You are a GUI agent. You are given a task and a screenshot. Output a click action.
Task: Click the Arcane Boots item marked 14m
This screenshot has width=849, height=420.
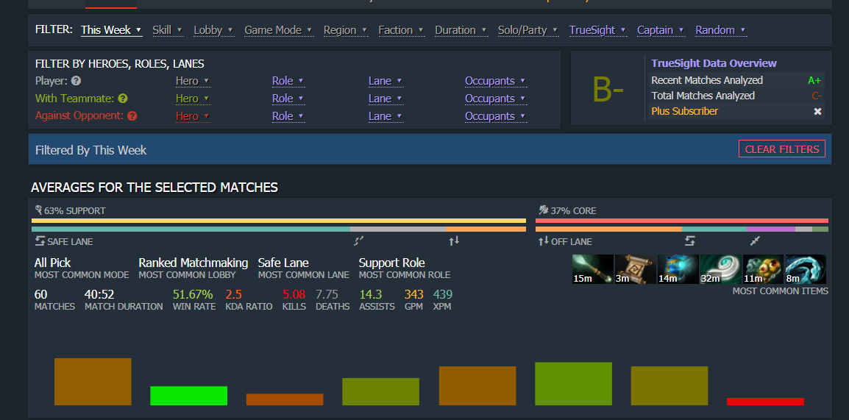pyautogui.click(x=678, y=269)
